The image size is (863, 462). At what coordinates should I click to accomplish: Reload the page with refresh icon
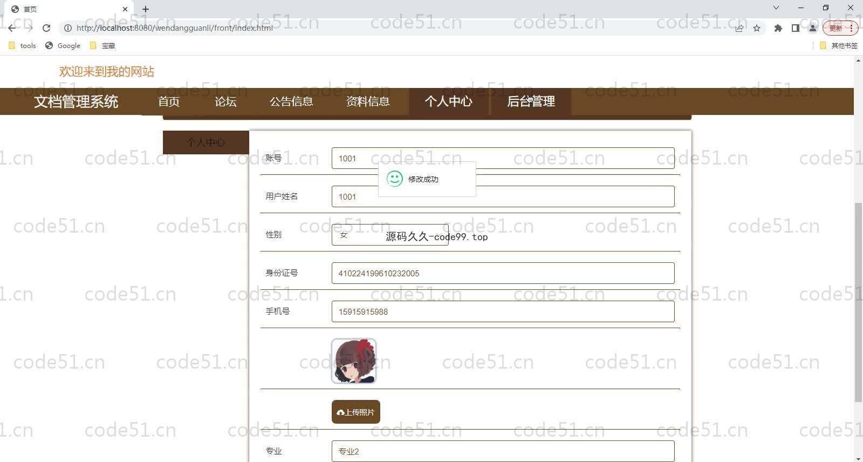(46, 28)
